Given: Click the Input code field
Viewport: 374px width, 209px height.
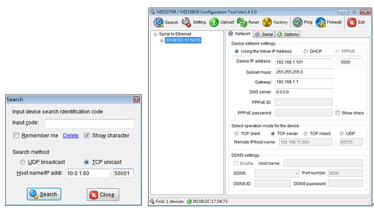Looking at the screenshot, I should click(x=89, y=123).
